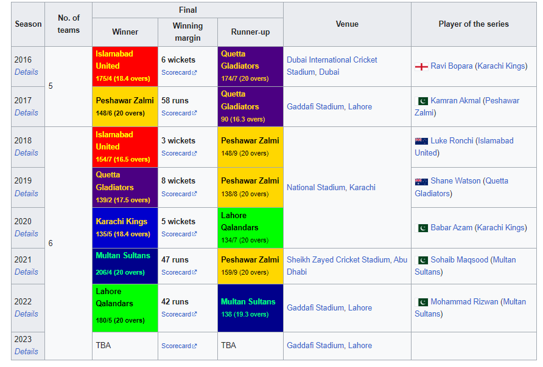Open Details for the 2020 season
Viewport: 543px width, 367px height.
click(x=27, y=233)
